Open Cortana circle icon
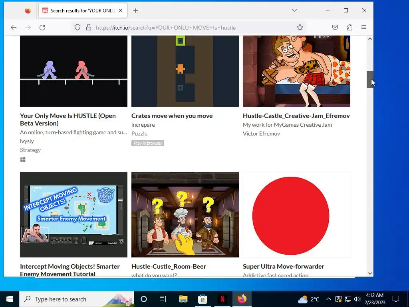 (x=144, y=299)
